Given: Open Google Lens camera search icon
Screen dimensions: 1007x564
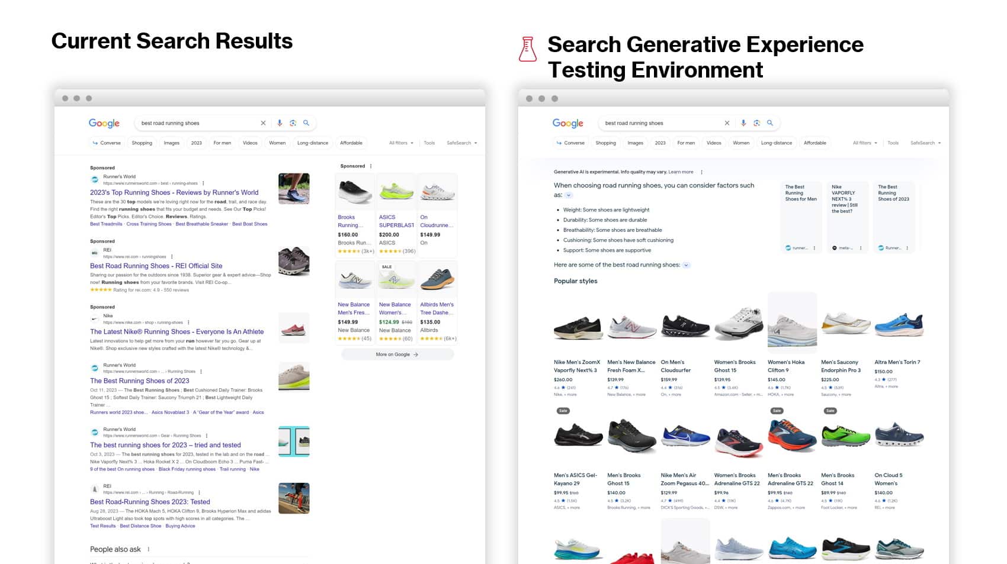Looking at the screenshot, I should tap(292, 123).
